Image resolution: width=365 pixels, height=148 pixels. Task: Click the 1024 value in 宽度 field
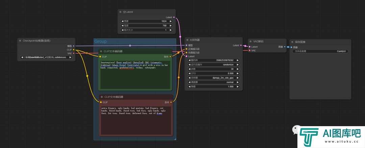tap(164, 21)
